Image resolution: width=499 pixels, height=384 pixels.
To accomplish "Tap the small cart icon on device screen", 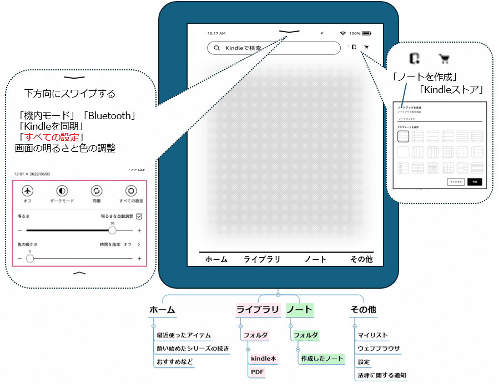I will pos(366,47).
